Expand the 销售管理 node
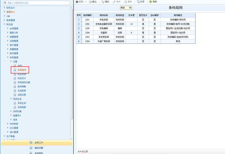 pos(8,36)
